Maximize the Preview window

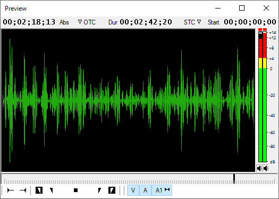click(x=242, y=8)
